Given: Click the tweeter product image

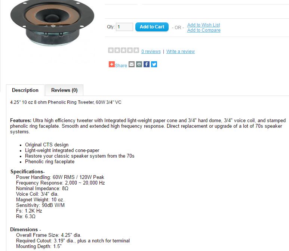Looking at the screenshot, I should pyautogui.click(x=52, y=23).
